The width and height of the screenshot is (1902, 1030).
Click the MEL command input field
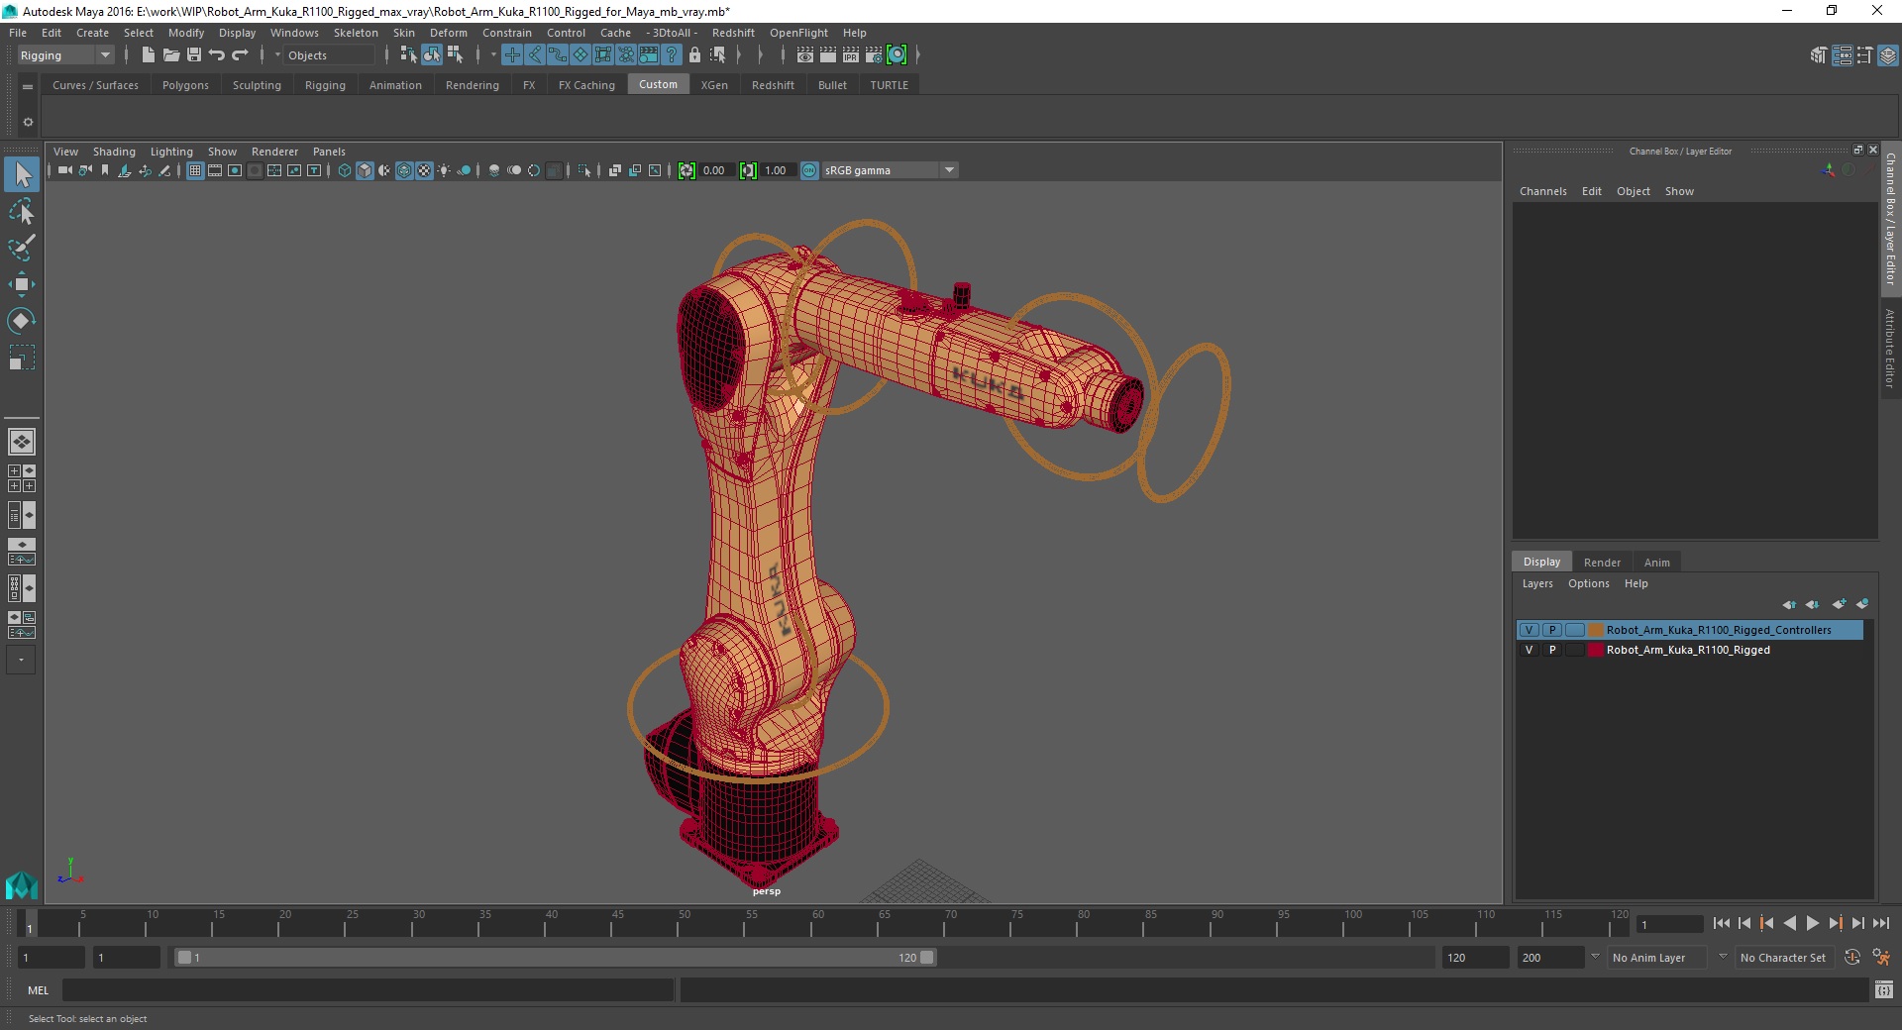coord(368,990)
